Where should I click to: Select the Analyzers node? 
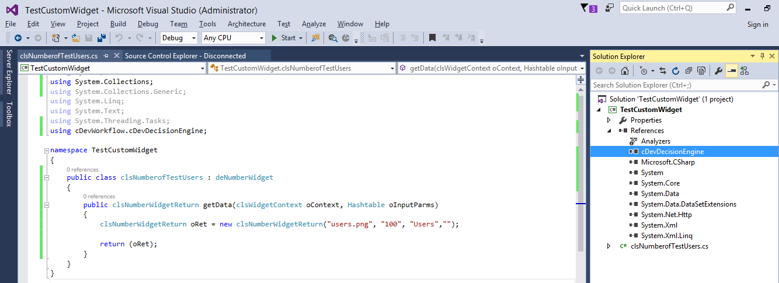tap(655, 141)
